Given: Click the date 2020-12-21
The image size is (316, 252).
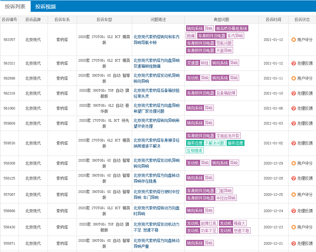Looking at the screenshot, I should point(273,243).
